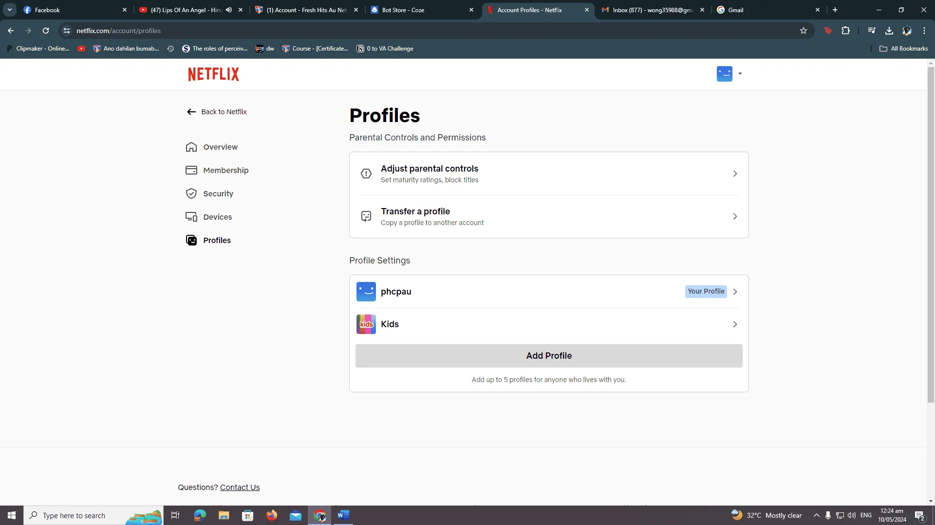
Task: Click the Transfer a profile icon
Action: 366,216
